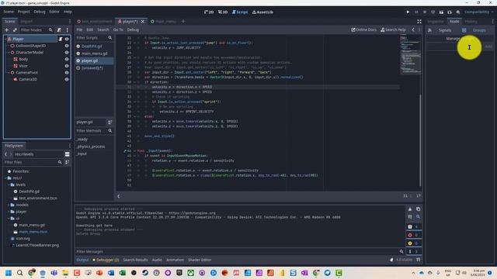Click the code minimap preview
Screen dimensions: 497x279
pos(409,54)
